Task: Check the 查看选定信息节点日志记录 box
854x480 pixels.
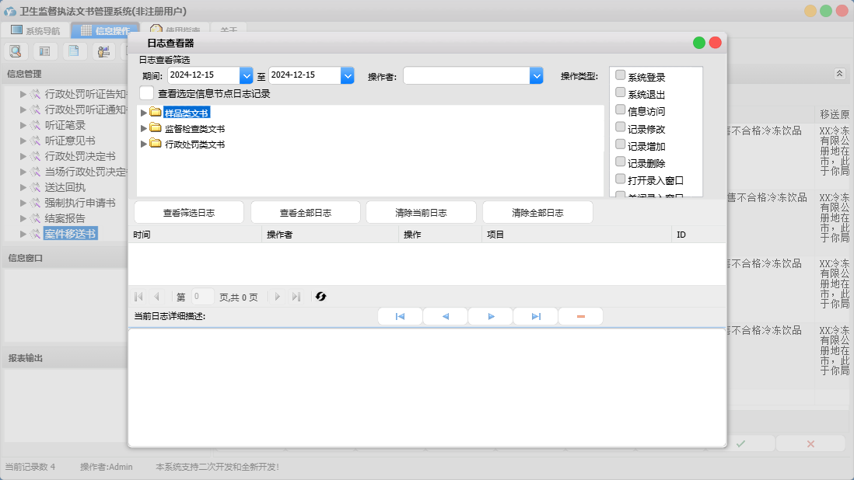Action: (147, 93)
